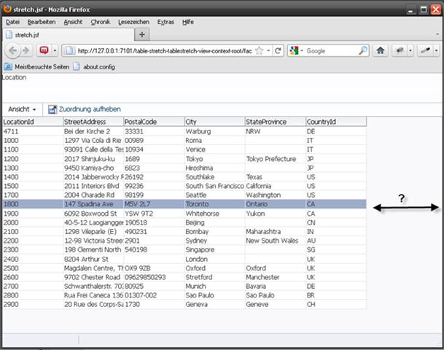This screenshot has height=350, width=444.
Task: Click the red speech bubble toolbar icon
Action: (44, 51)
